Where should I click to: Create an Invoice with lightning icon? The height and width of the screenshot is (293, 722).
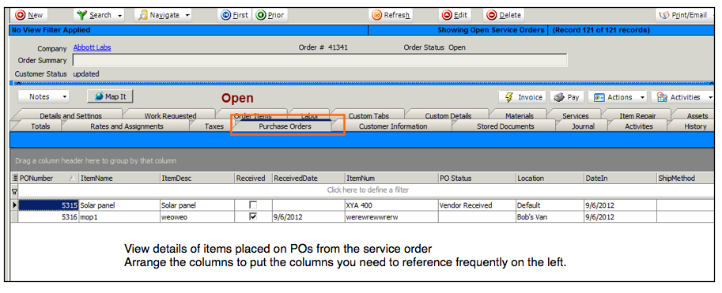(522, 97)
